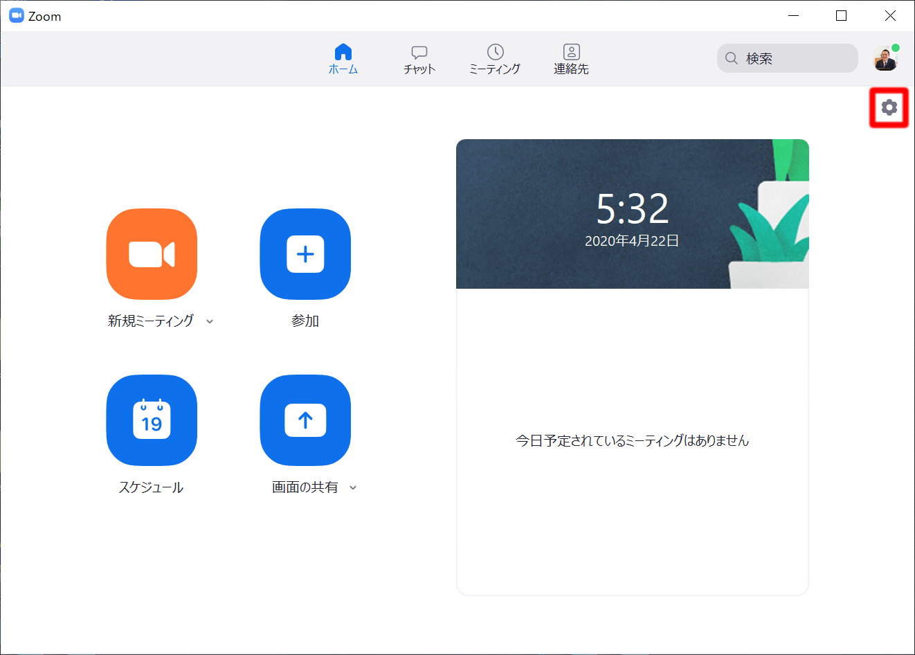This screenshot has width=915, height=655.
Task: Click the スケジュール label
Action: pos(151,487)
